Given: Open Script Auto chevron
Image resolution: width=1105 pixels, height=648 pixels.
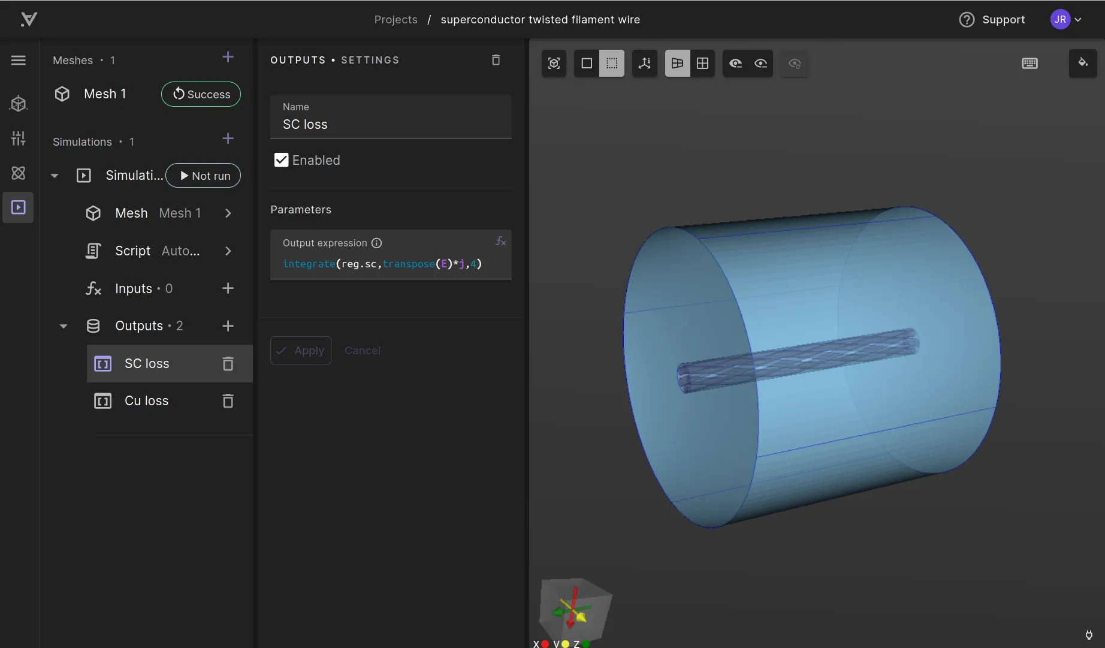Looking at the screenshot, I should click(228, 251).
